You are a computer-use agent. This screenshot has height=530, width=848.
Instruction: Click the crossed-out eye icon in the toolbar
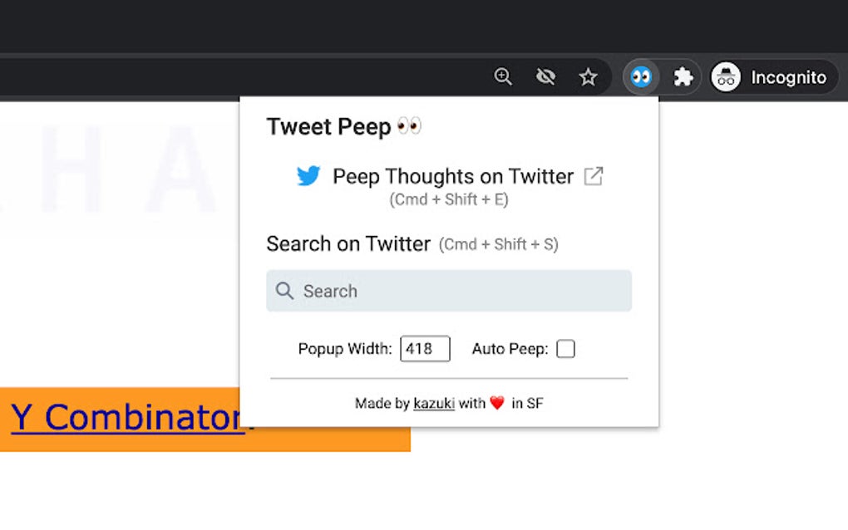click(x=545, y=76)
